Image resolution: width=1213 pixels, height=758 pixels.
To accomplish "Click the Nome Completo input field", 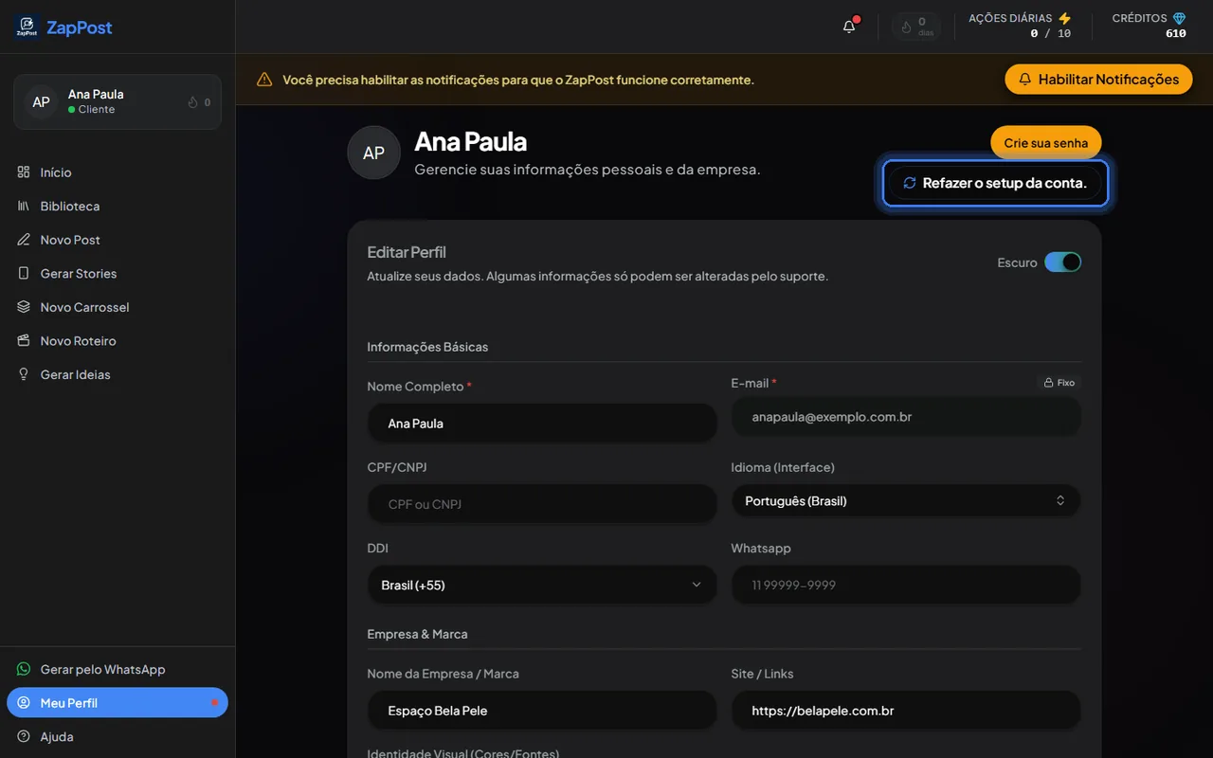I will pos(542,423).
